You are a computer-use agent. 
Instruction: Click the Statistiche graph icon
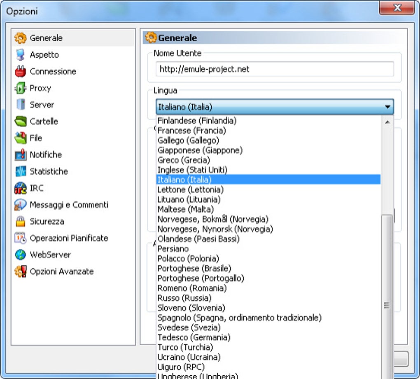[20, 171]
